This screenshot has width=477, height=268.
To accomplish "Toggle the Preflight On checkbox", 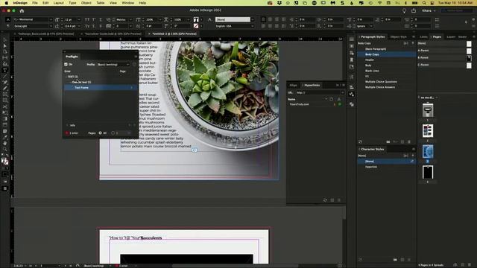I will tap(66, 65).
